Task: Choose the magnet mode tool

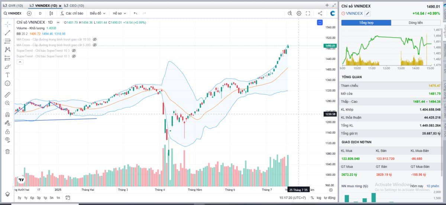Action: [7, 114]
